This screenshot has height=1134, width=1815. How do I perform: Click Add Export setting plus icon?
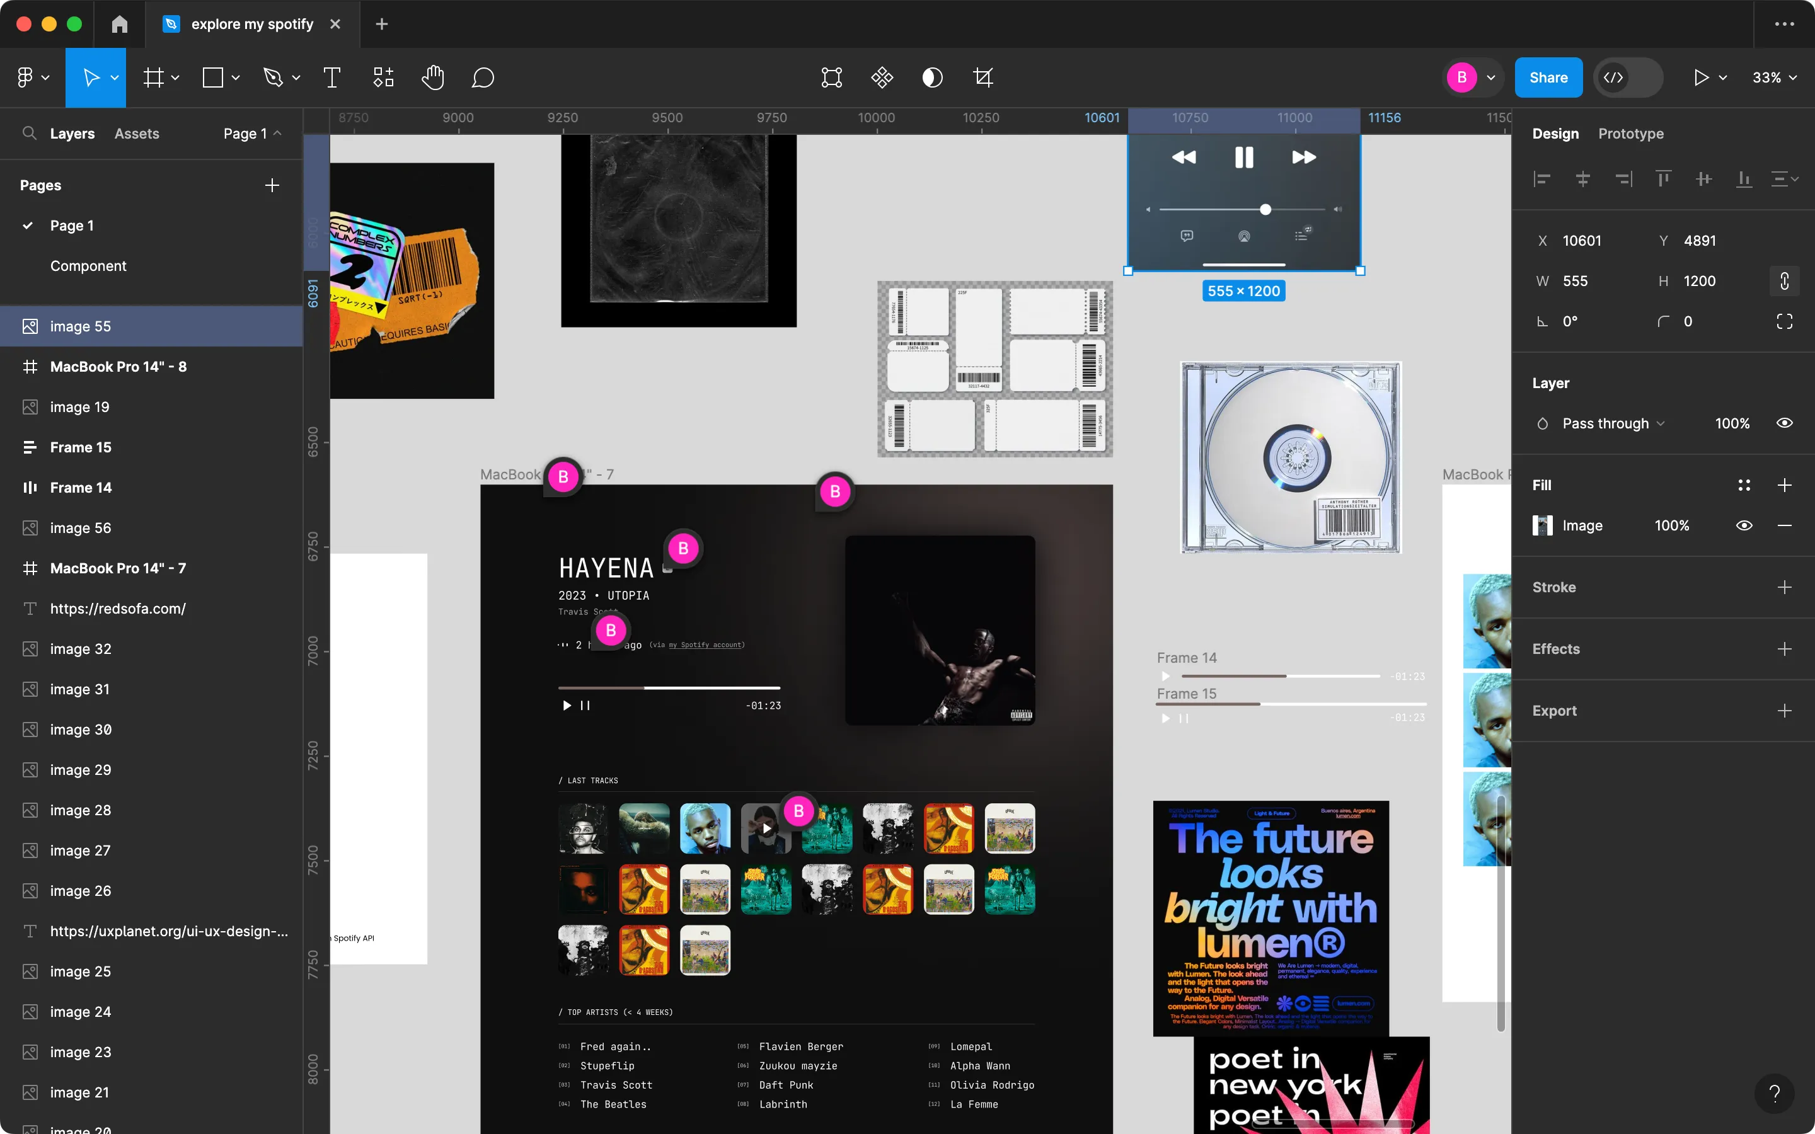[x=1783, y=711]
